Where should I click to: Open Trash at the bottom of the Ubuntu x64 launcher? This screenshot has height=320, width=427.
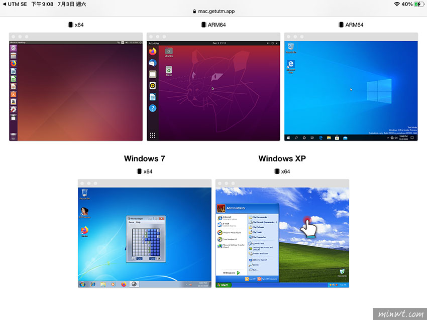pos(14,136)
